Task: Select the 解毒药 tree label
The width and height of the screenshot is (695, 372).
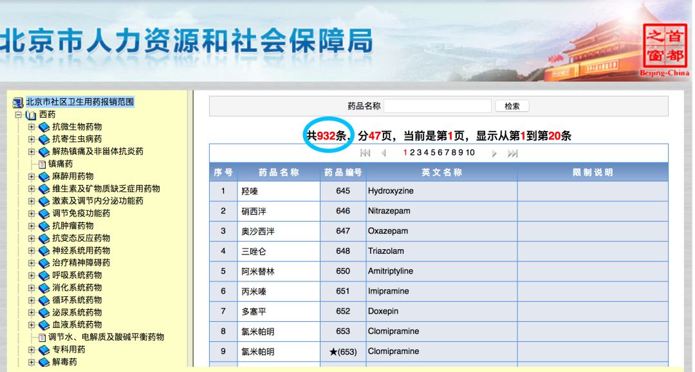Action: 65,362
